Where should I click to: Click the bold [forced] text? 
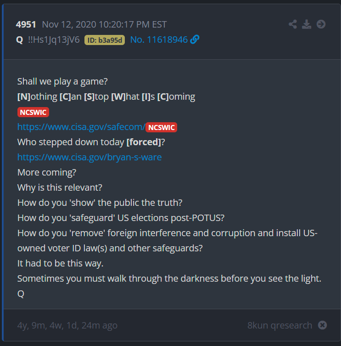click(x=144, y=142)
